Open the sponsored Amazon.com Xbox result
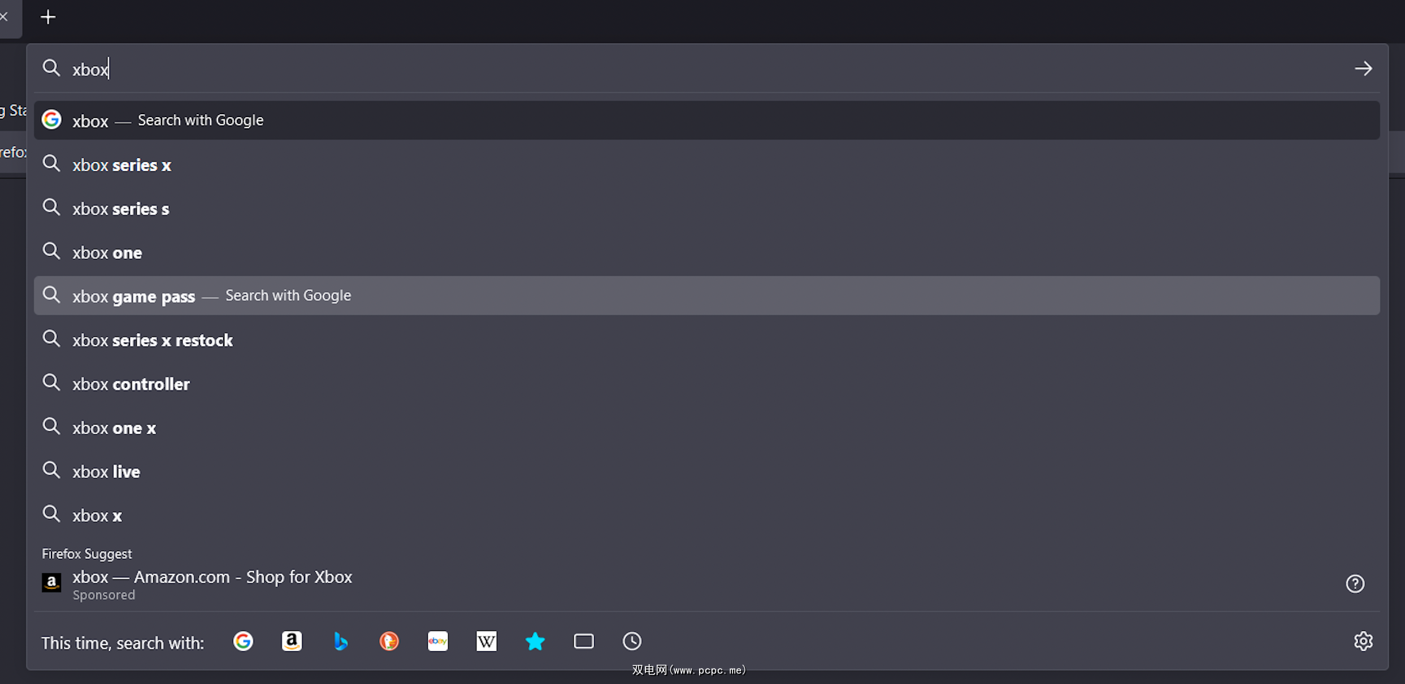 point(212,577)
